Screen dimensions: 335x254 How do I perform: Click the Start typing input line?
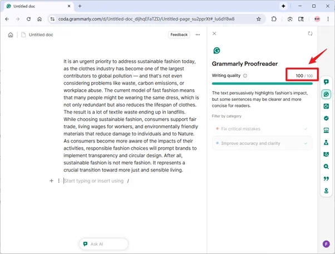pos(93,181)
